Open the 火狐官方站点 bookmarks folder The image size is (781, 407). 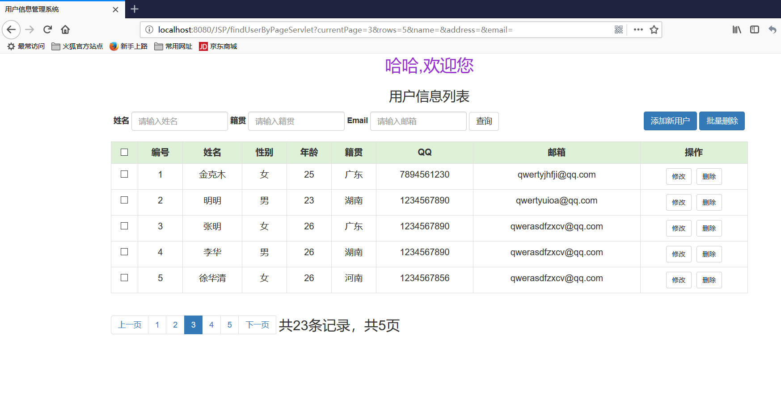77,46
